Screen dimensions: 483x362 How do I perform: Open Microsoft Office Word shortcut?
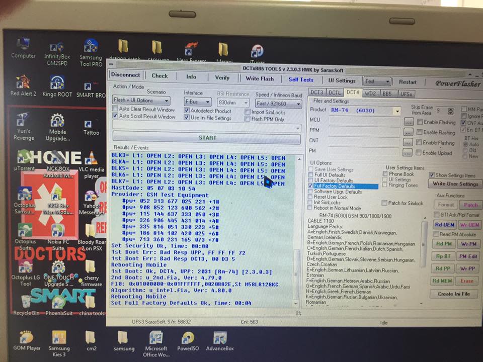[x=156, y=344]
